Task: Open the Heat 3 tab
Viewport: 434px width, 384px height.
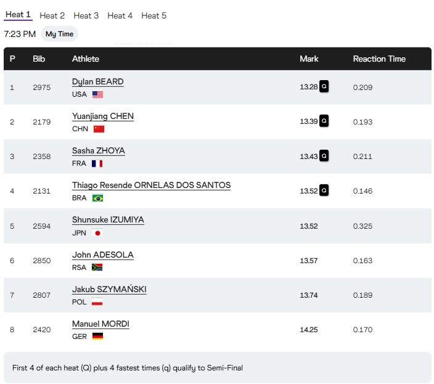Action: tap(86, 15)
